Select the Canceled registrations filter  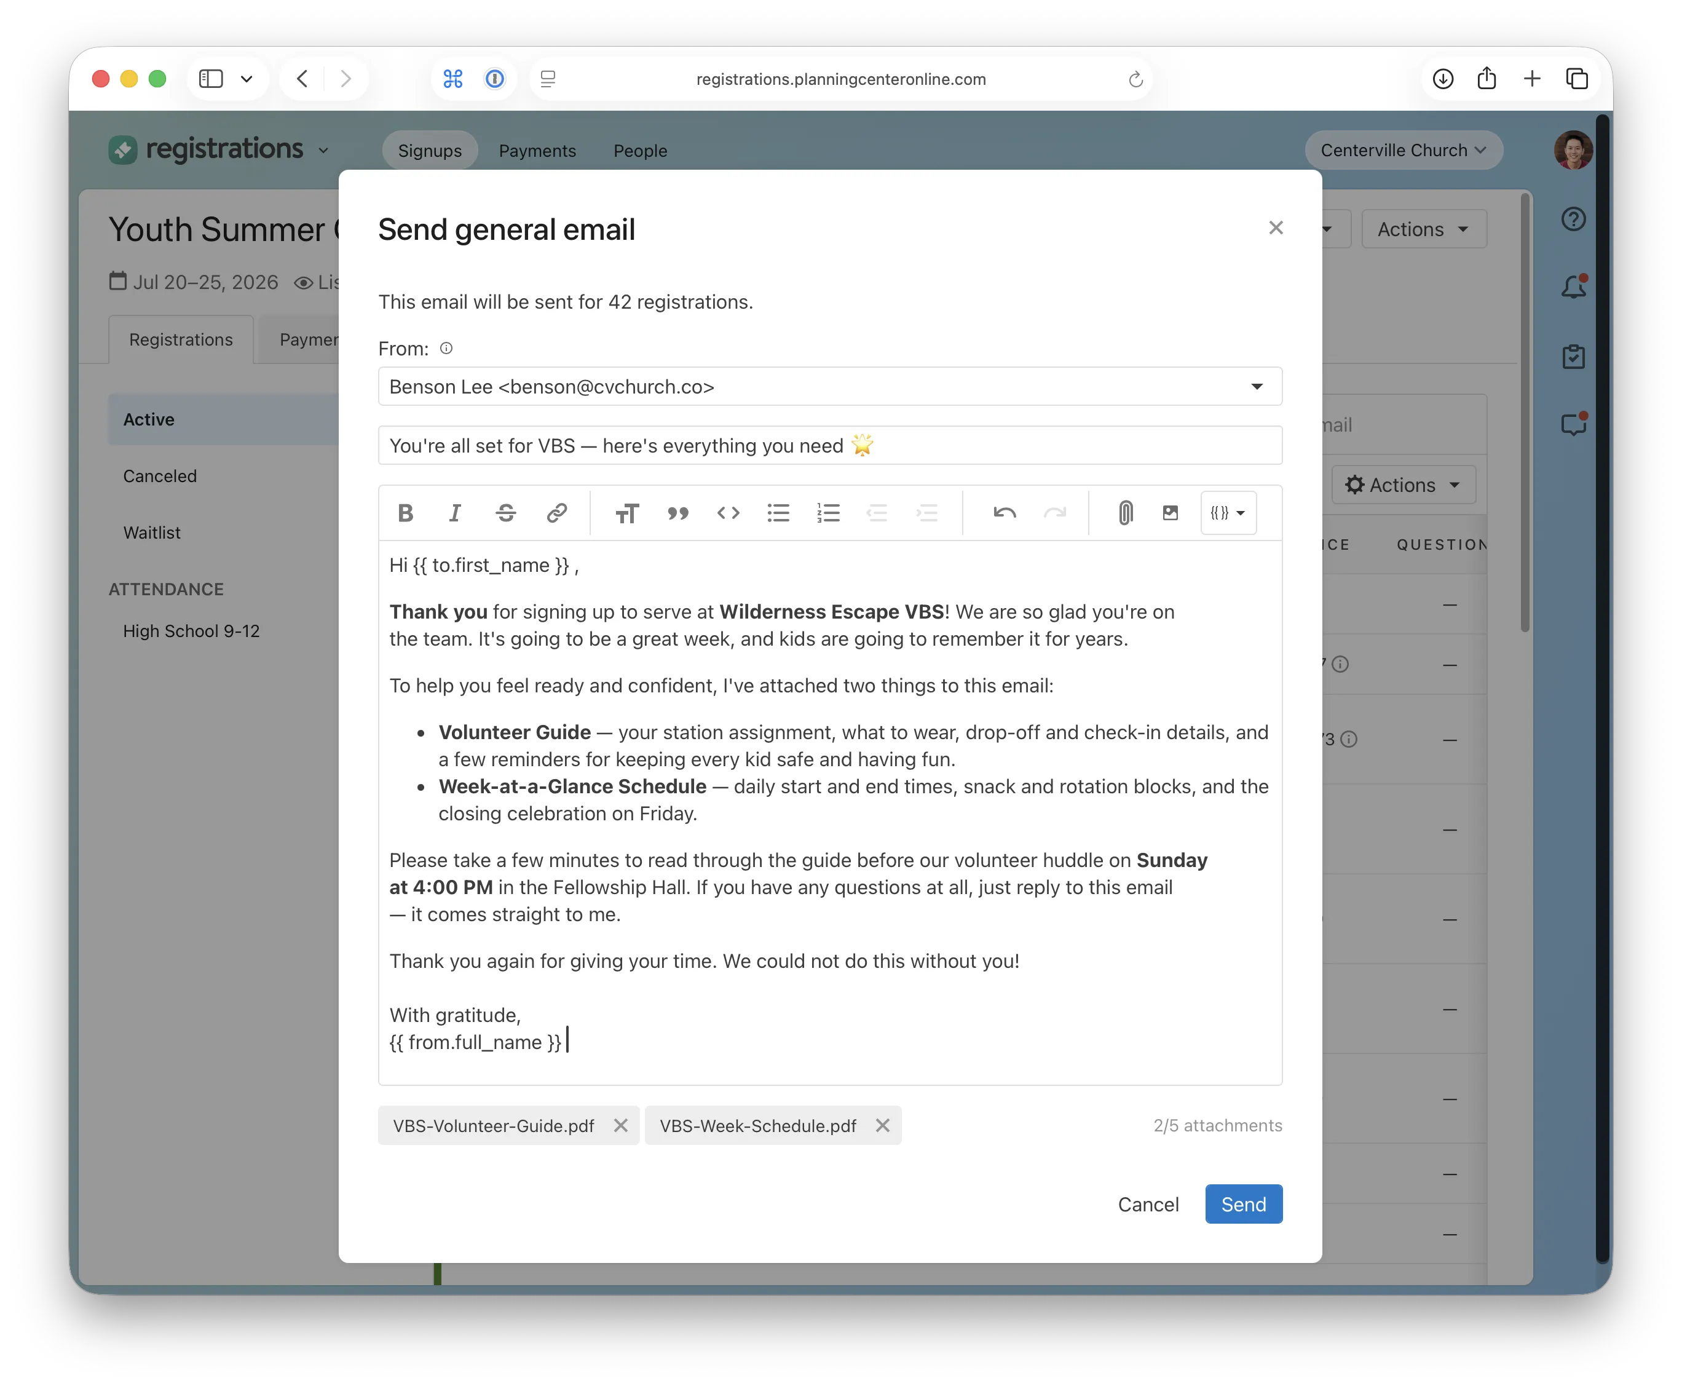click(x=160, y=476)
